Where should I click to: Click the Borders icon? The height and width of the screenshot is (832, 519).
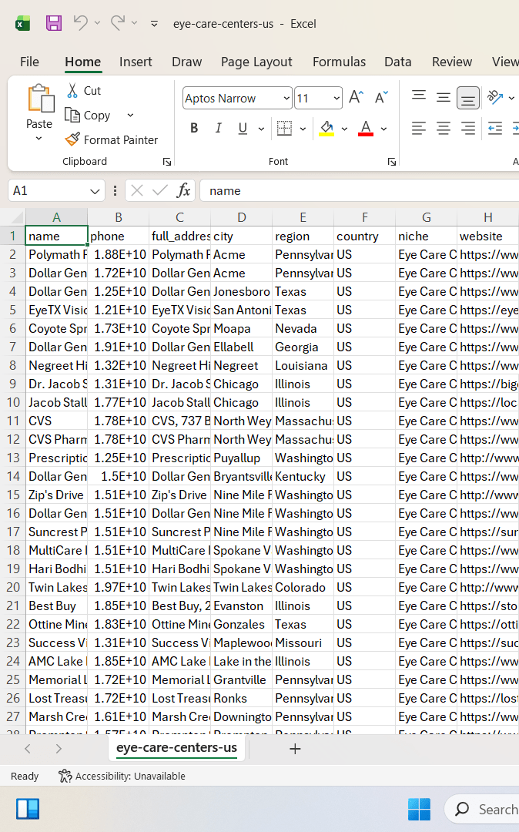coord(285,129)
